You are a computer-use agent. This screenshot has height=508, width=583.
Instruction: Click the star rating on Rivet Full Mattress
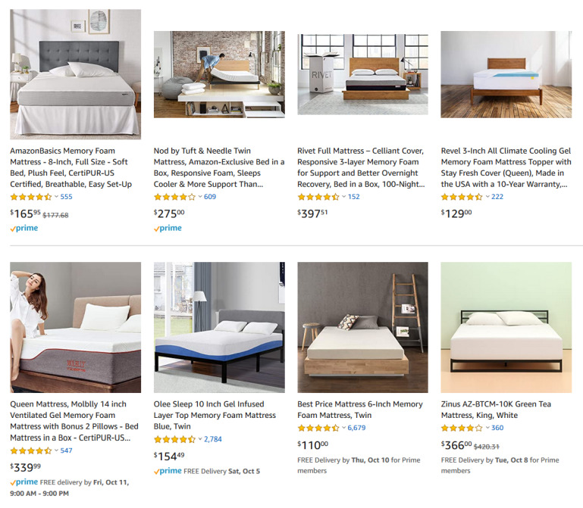pyautogui.click(x=318, y=197)
